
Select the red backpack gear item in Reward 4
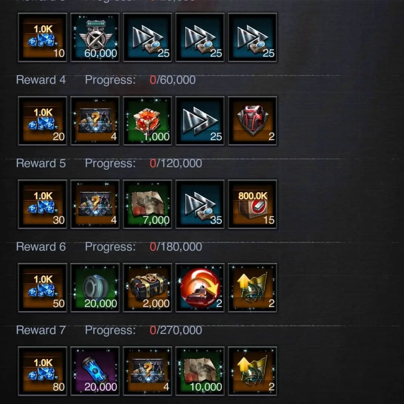point(252,121)
